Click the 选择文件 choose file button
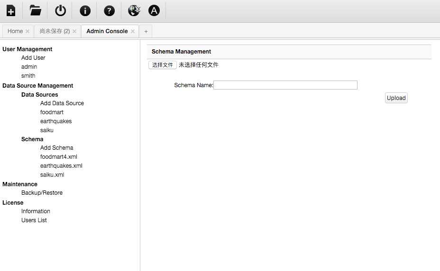The image size is (440, 271). pos(163,65)
